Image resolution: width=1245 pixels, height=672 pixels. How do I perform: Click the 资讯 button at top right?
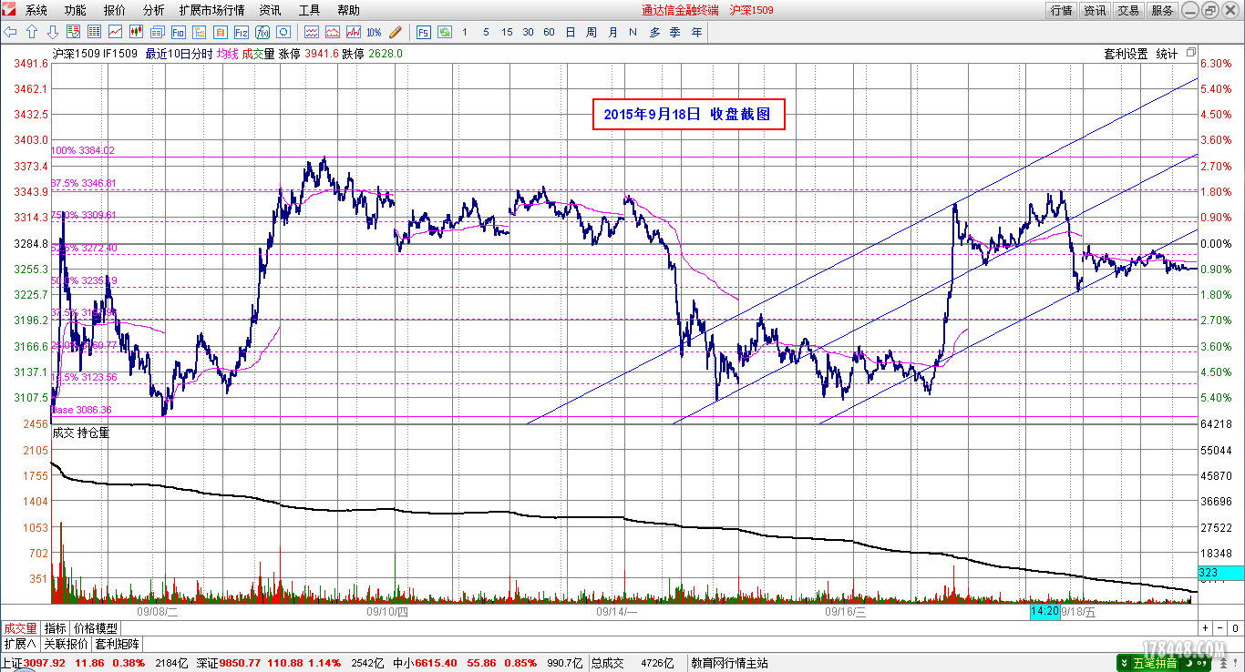(x=1095, y=10)
